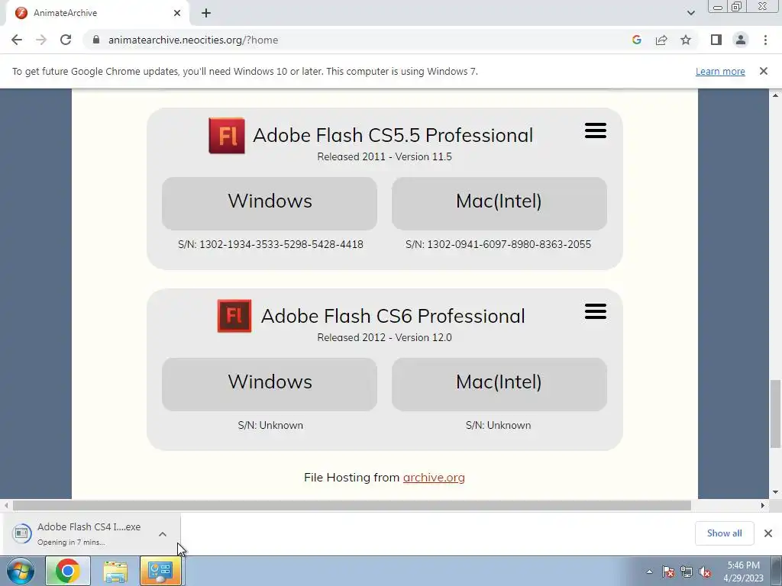Expand options for Adobe Flash CS4 download
Viewport: 782px width, 586px height.
tap(163, 534)
